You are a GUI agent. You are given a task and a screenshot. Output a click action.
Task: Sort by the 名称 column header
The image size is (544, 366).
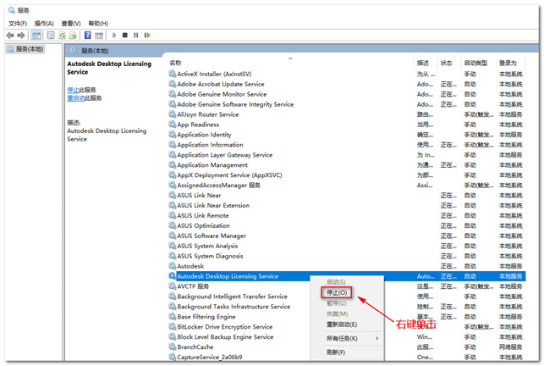click(x=175, y=63)
